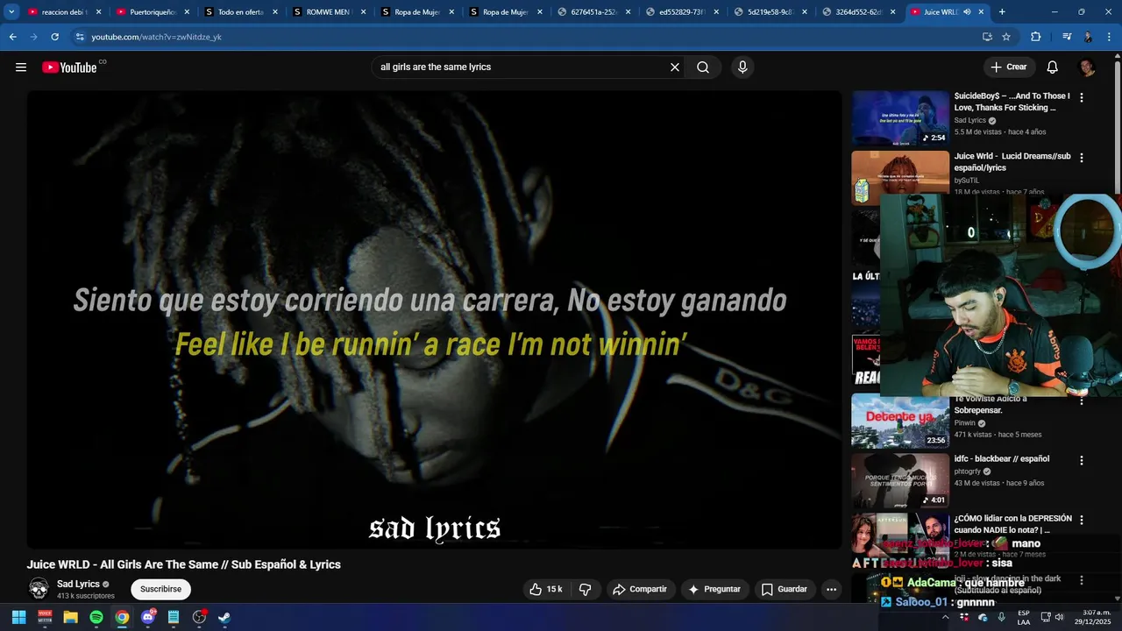The height and width of the screenshot is (631, 1122).
Task: Click the Crear button
Action: tap(1009, 67)
